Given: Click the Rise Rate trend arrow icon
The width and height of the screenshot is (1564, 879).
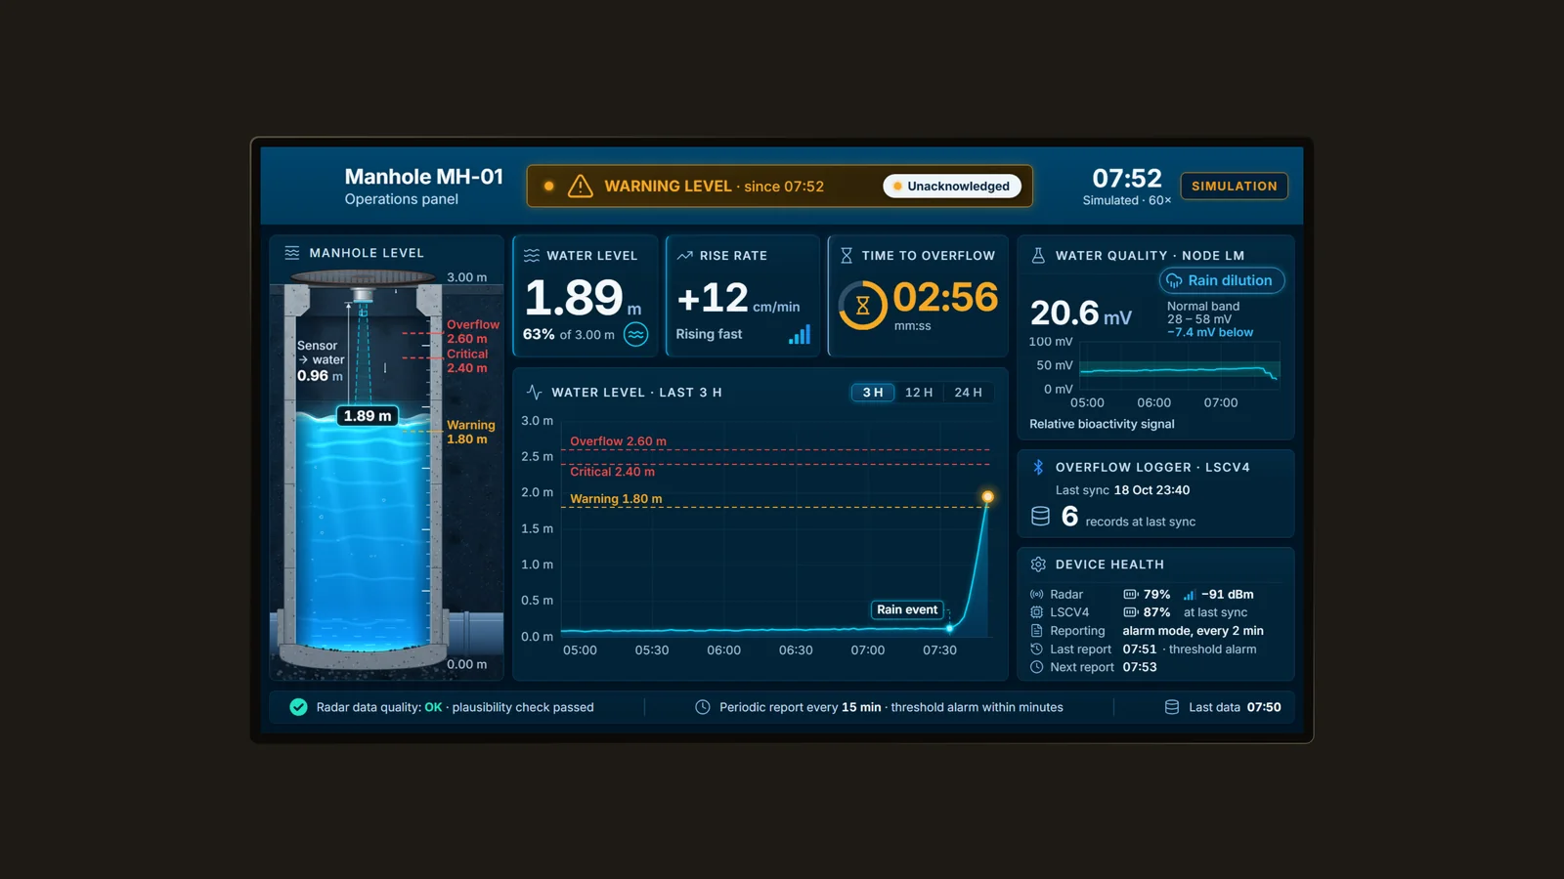Looking at the screenshot, I should [684, 255].
